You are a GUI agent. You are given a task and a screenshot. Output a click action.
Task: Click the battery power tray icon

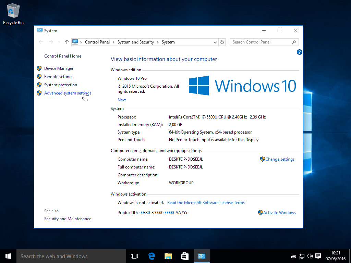(293, 256)
